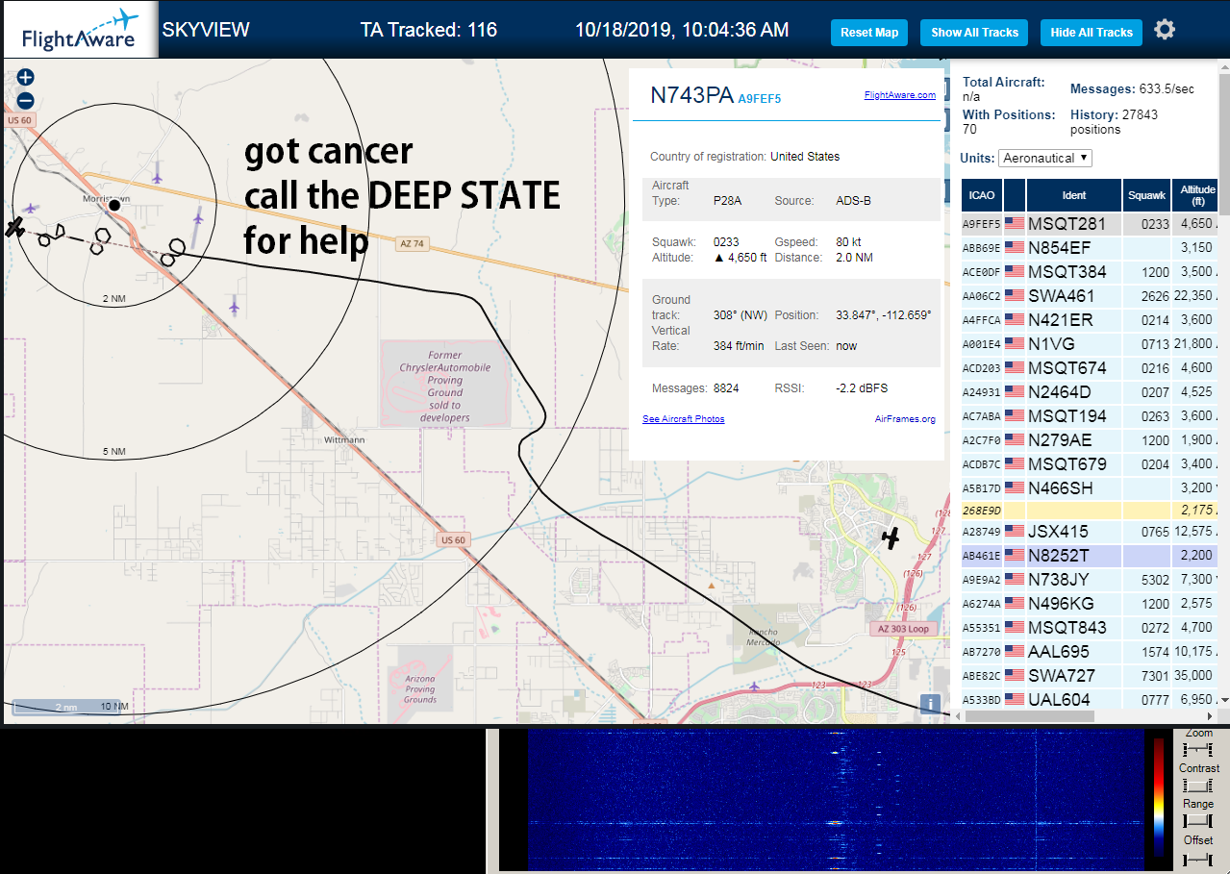Open the Units Aeronautical dropdown
The width and height of the screenshot is (1230, 874).
[x=1045, y=158]
